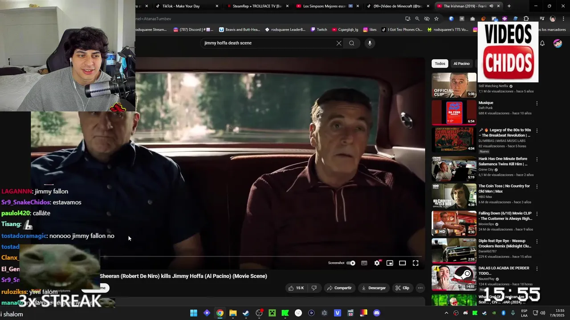Image resolution: width=570 pixels, height=320 pixels.
Task: Open the Beavis and Butt-Head bookmark
Action: [240, 30]
